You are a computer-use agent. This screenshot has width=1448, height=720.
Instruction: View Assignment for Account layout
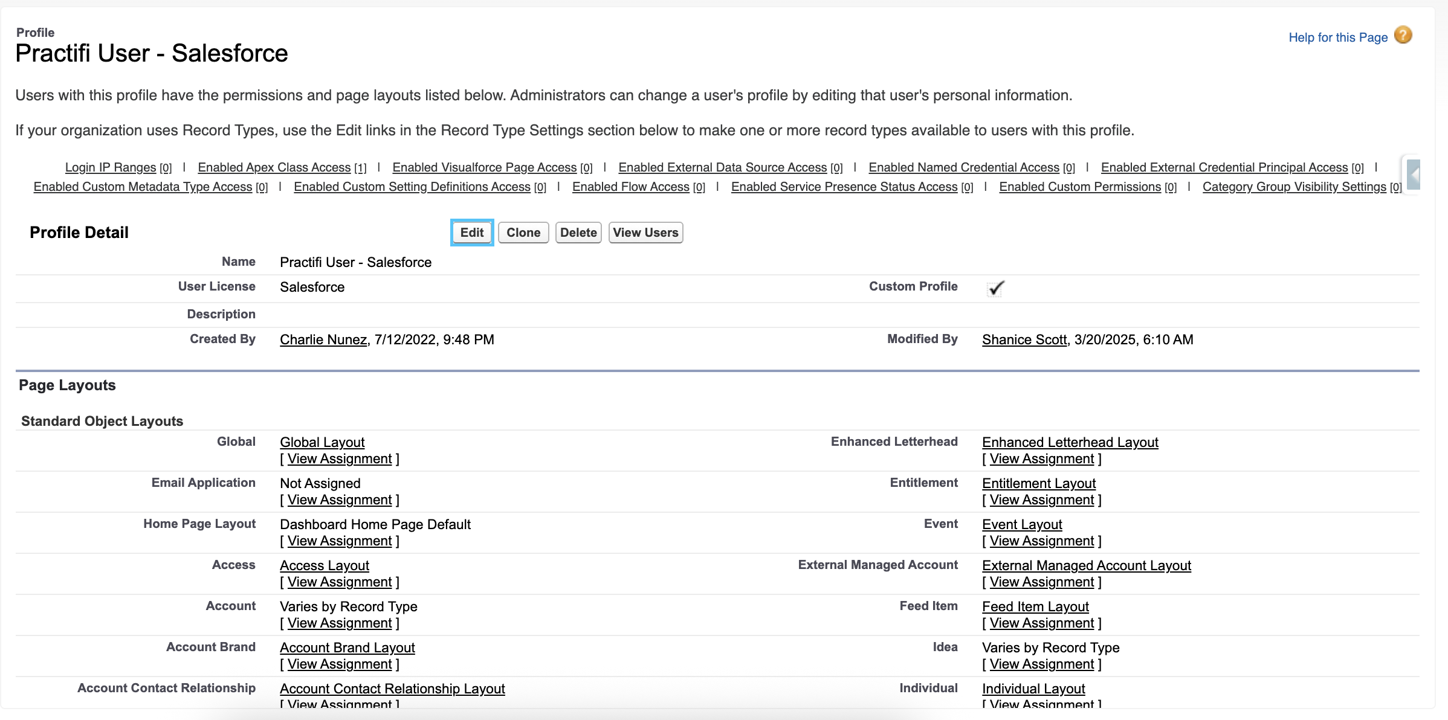point(340,623)
